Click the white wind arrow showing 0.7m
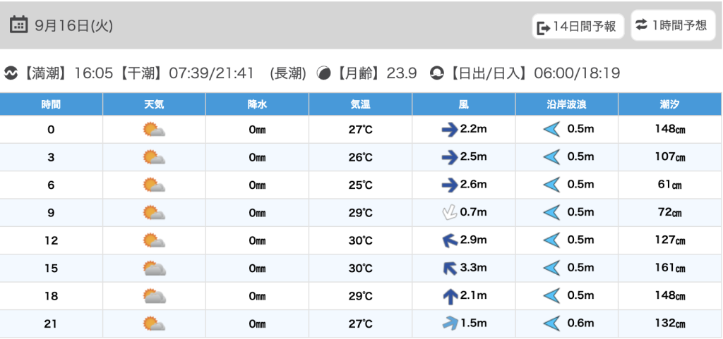This screenshot has width=723, height=339. click(449, 212)
